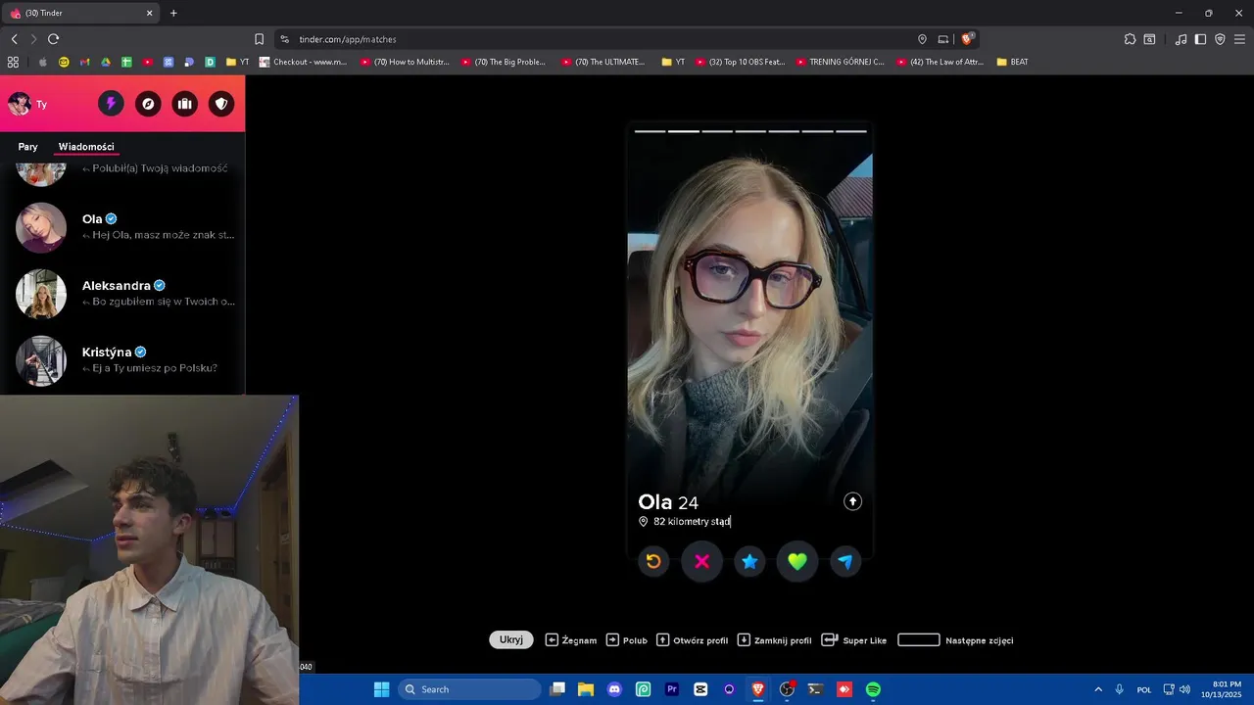Jump to first photo progress bar segment
1254x705 pixels.
click(651, 130)
